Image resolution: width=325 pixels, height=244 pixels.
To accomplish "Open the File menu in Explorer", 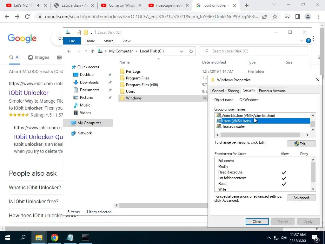I will click(72, 41).
